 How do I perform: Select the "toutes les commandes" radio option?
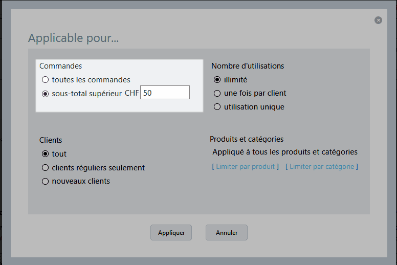pyautogui.click(x=46, y=80)
